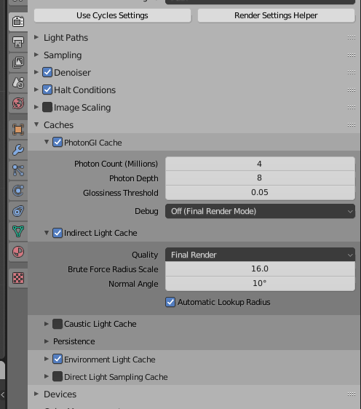Enable the Caustic Light Cache checkbox

[57, 324]
